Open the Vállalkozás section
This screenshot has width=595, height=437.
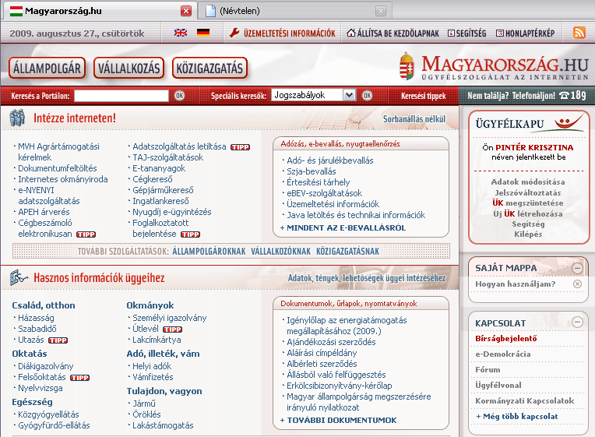pyautogui.click(x=129, y=69)
